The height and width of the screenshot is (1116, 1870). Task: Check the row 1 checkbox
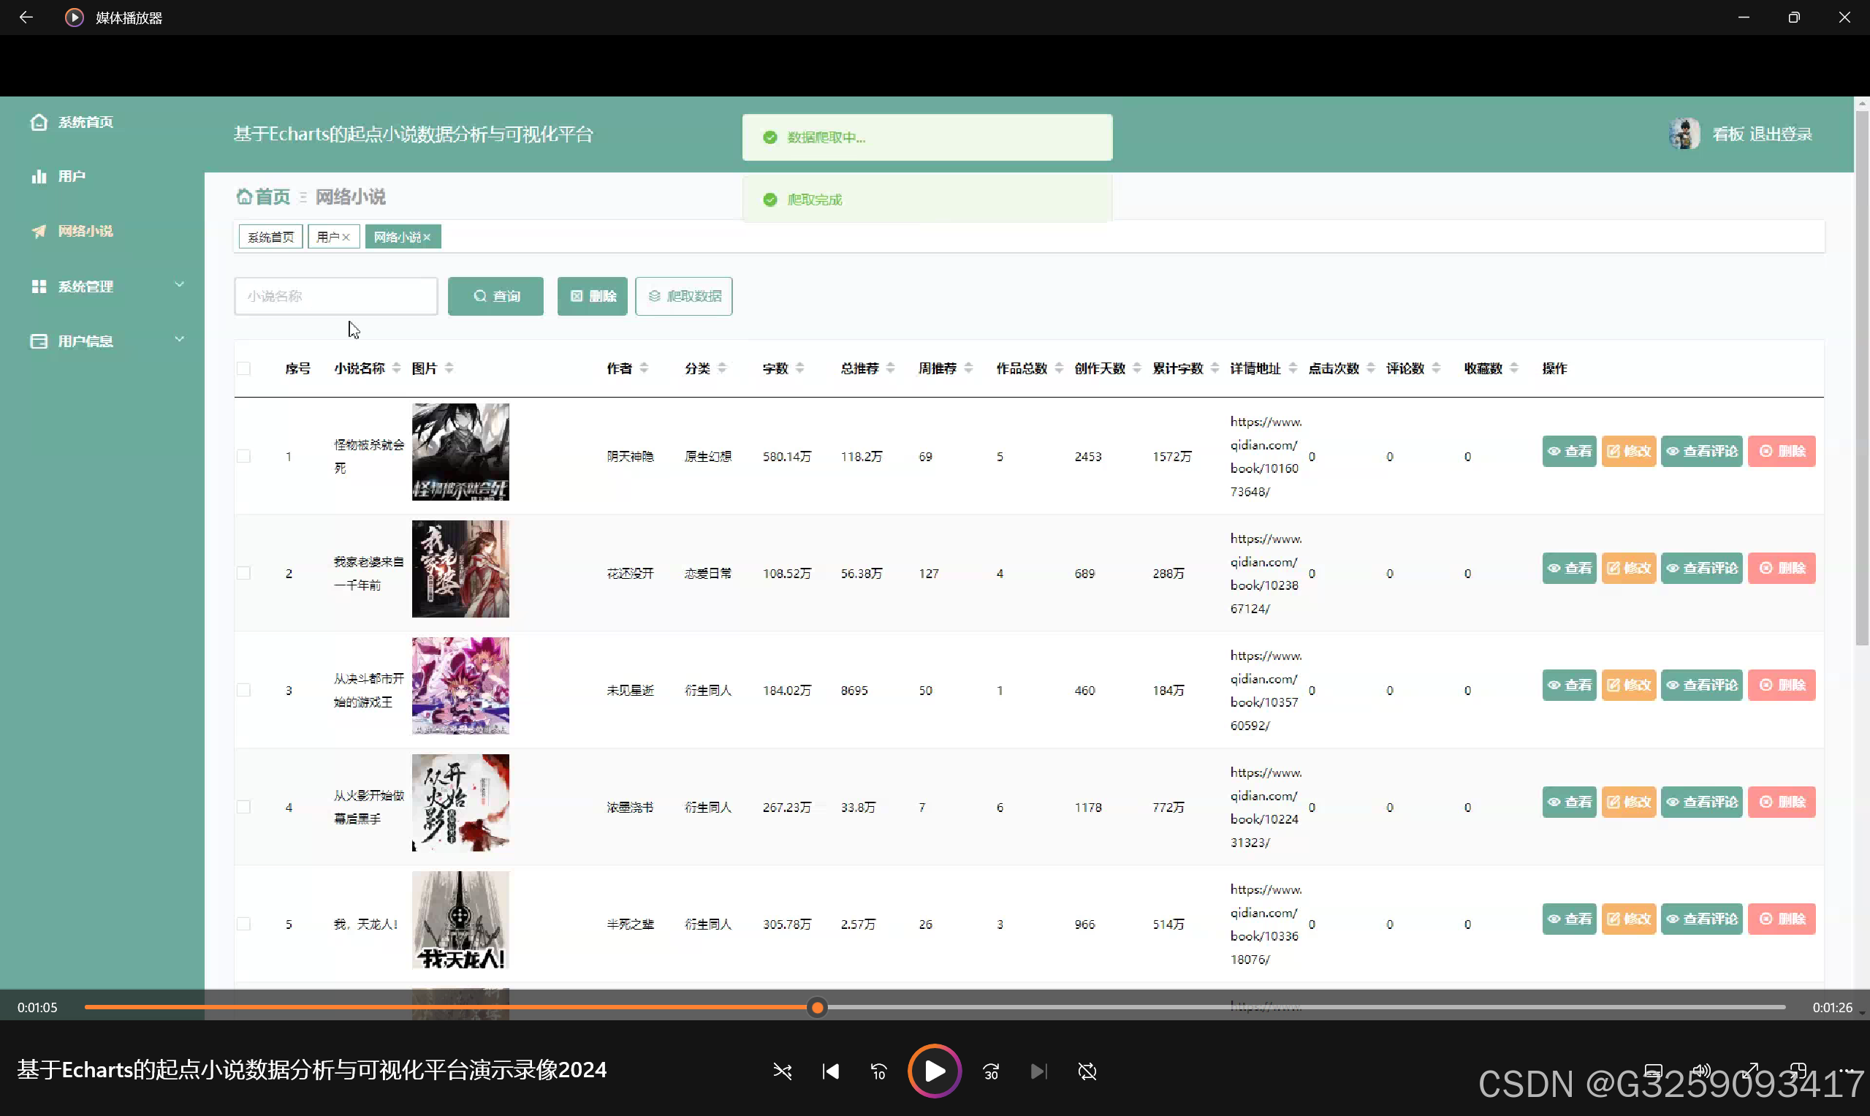tap(243, 457)
